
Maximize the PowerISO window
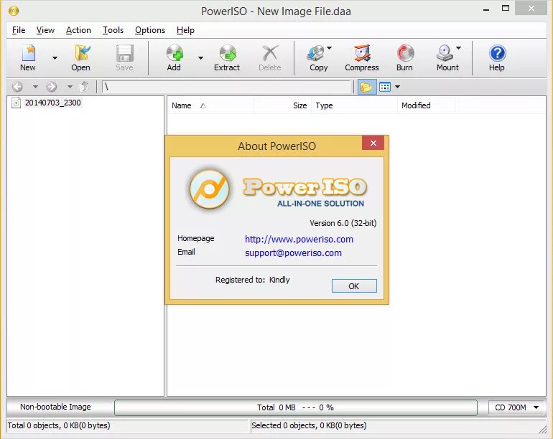coord(506,9)
